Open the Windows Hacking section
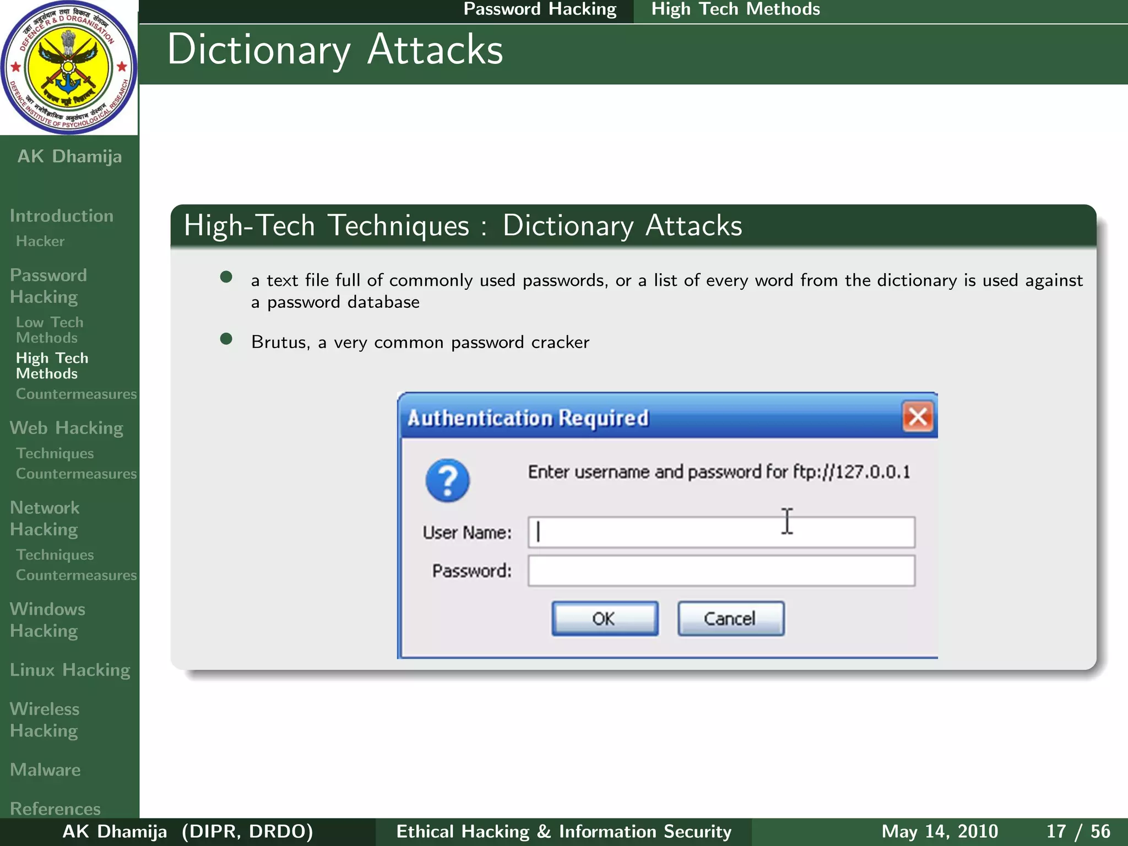The width and height of the screenshot is (1128, 846). [47, 620]
